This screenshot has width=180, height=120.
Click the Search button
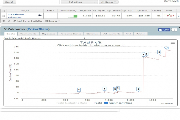pyautogui.click(x=9, y=2)
